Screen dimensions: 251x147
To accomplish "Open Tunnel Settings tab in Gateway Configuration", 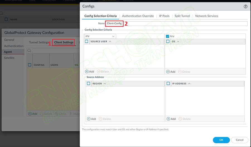I will pyautogui.click(x=39, y=42).
